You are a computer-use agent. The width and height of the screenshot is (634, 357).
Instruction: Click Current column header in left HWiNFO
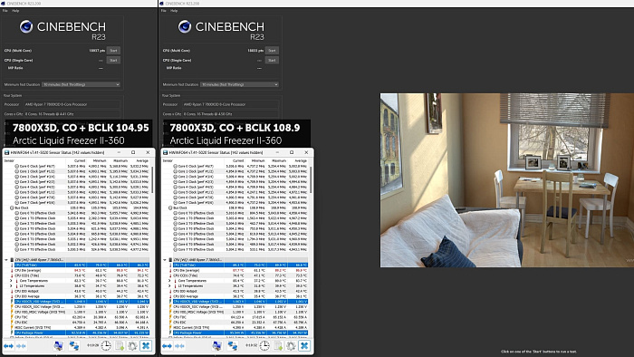pyautogui.click(x=80, y=160)
